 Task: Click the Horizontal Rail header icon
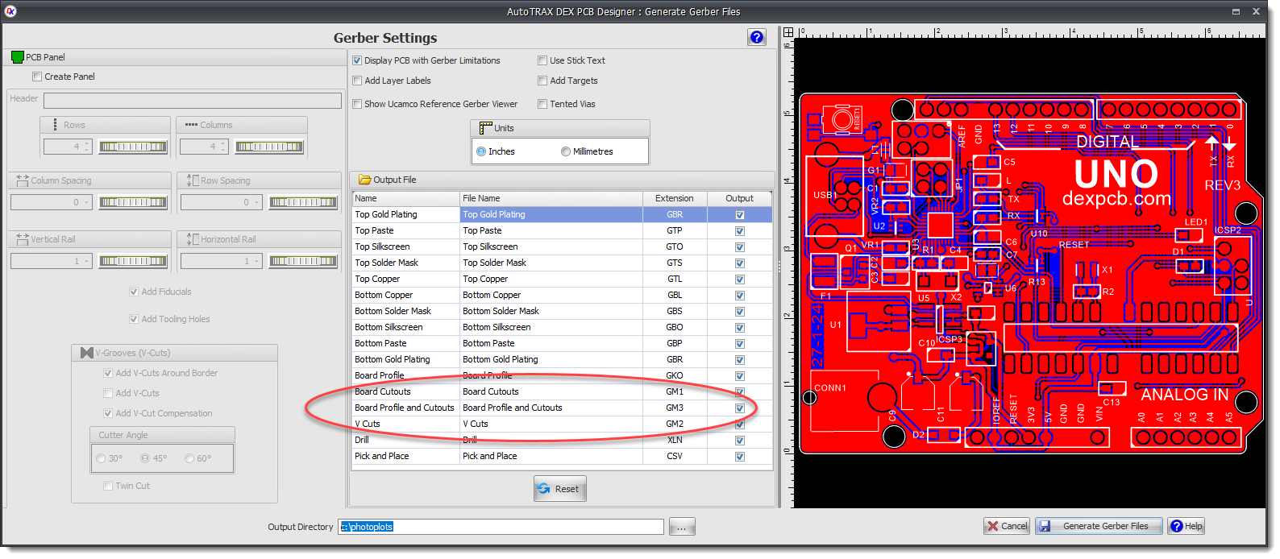click(x=193, y=239)
